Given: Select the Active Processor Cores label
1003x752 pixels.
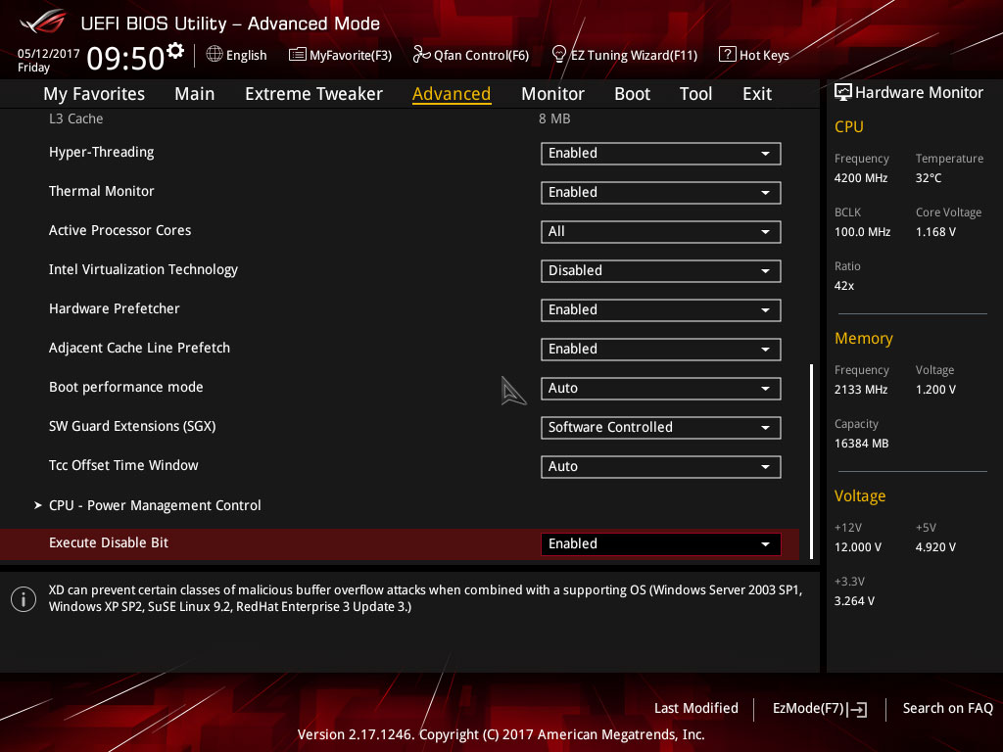Looking at the screenshot, I should click(x=120, y=230).
